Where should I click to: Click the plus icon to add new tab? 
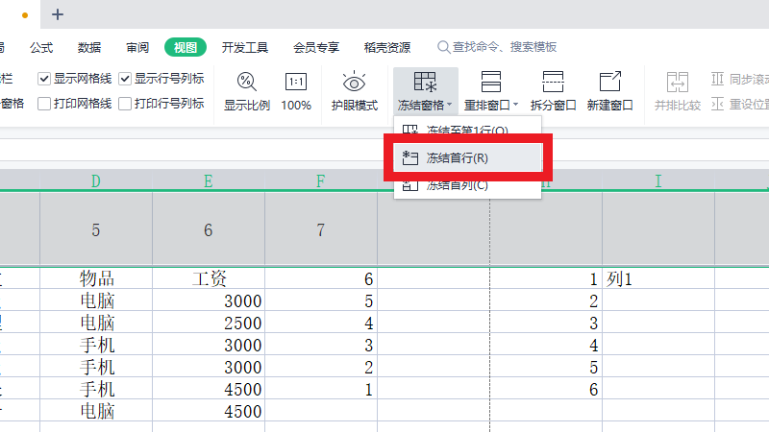click(58, 14)
